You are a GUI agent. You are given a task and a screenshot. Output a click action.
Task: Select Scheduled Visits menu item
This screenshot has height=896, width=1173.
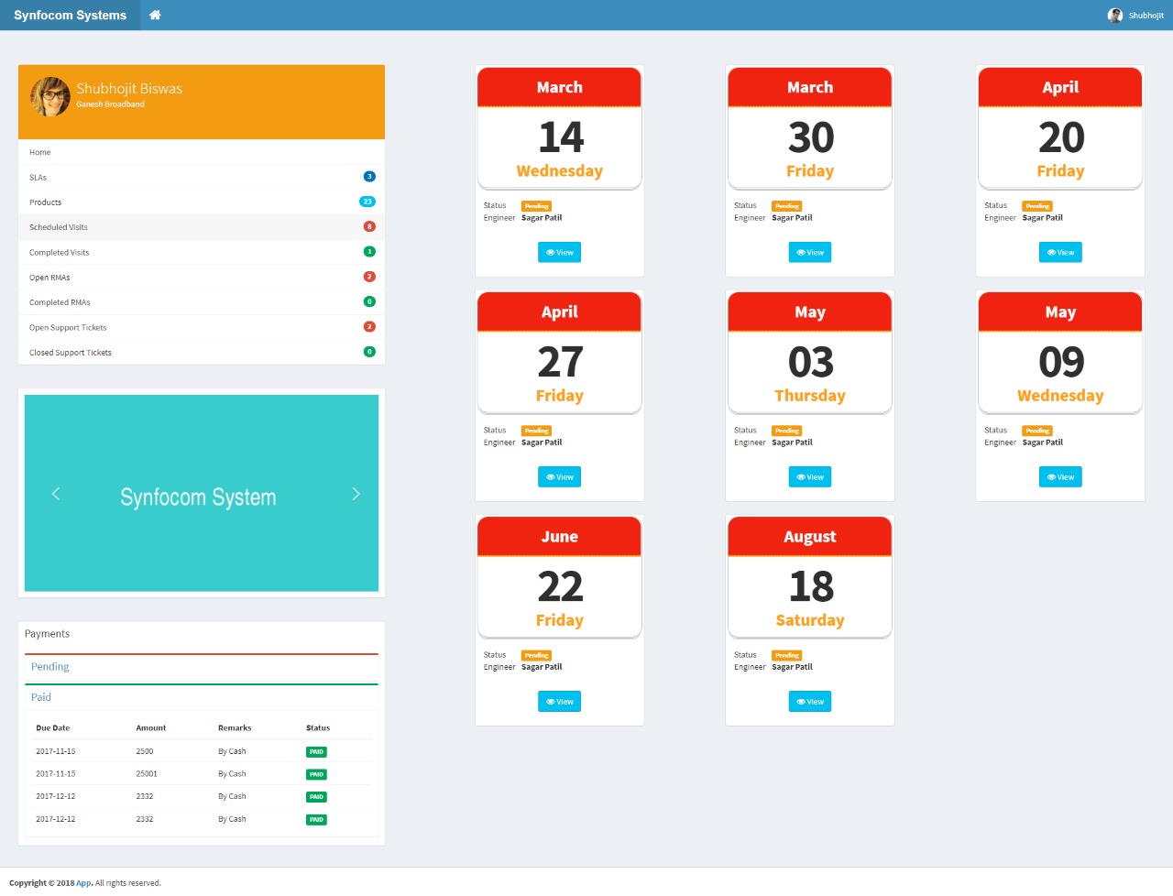pyautogui.click(x=202, y=227)
